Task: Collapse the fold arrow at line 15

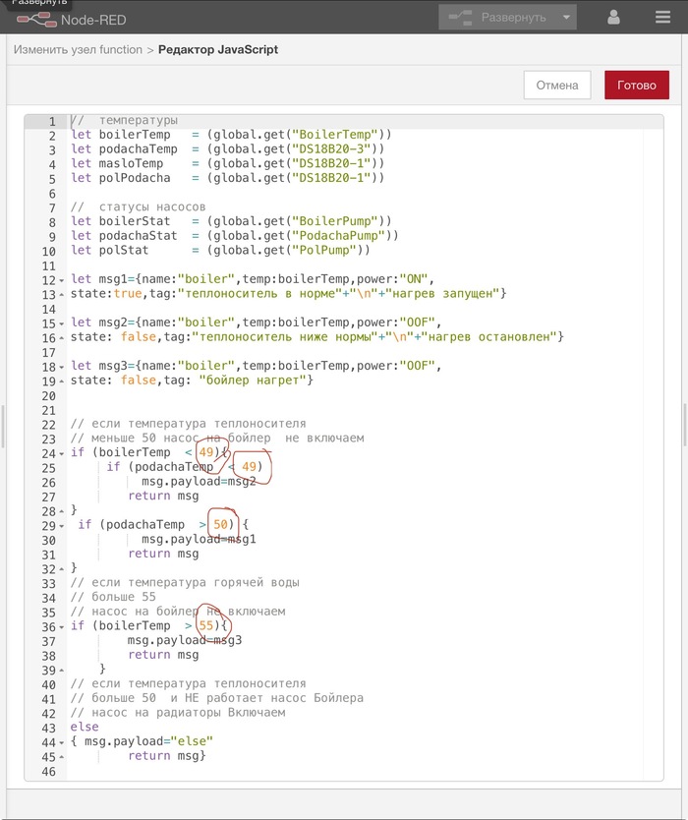Action: pyautogui.click(x=62, y=323)
